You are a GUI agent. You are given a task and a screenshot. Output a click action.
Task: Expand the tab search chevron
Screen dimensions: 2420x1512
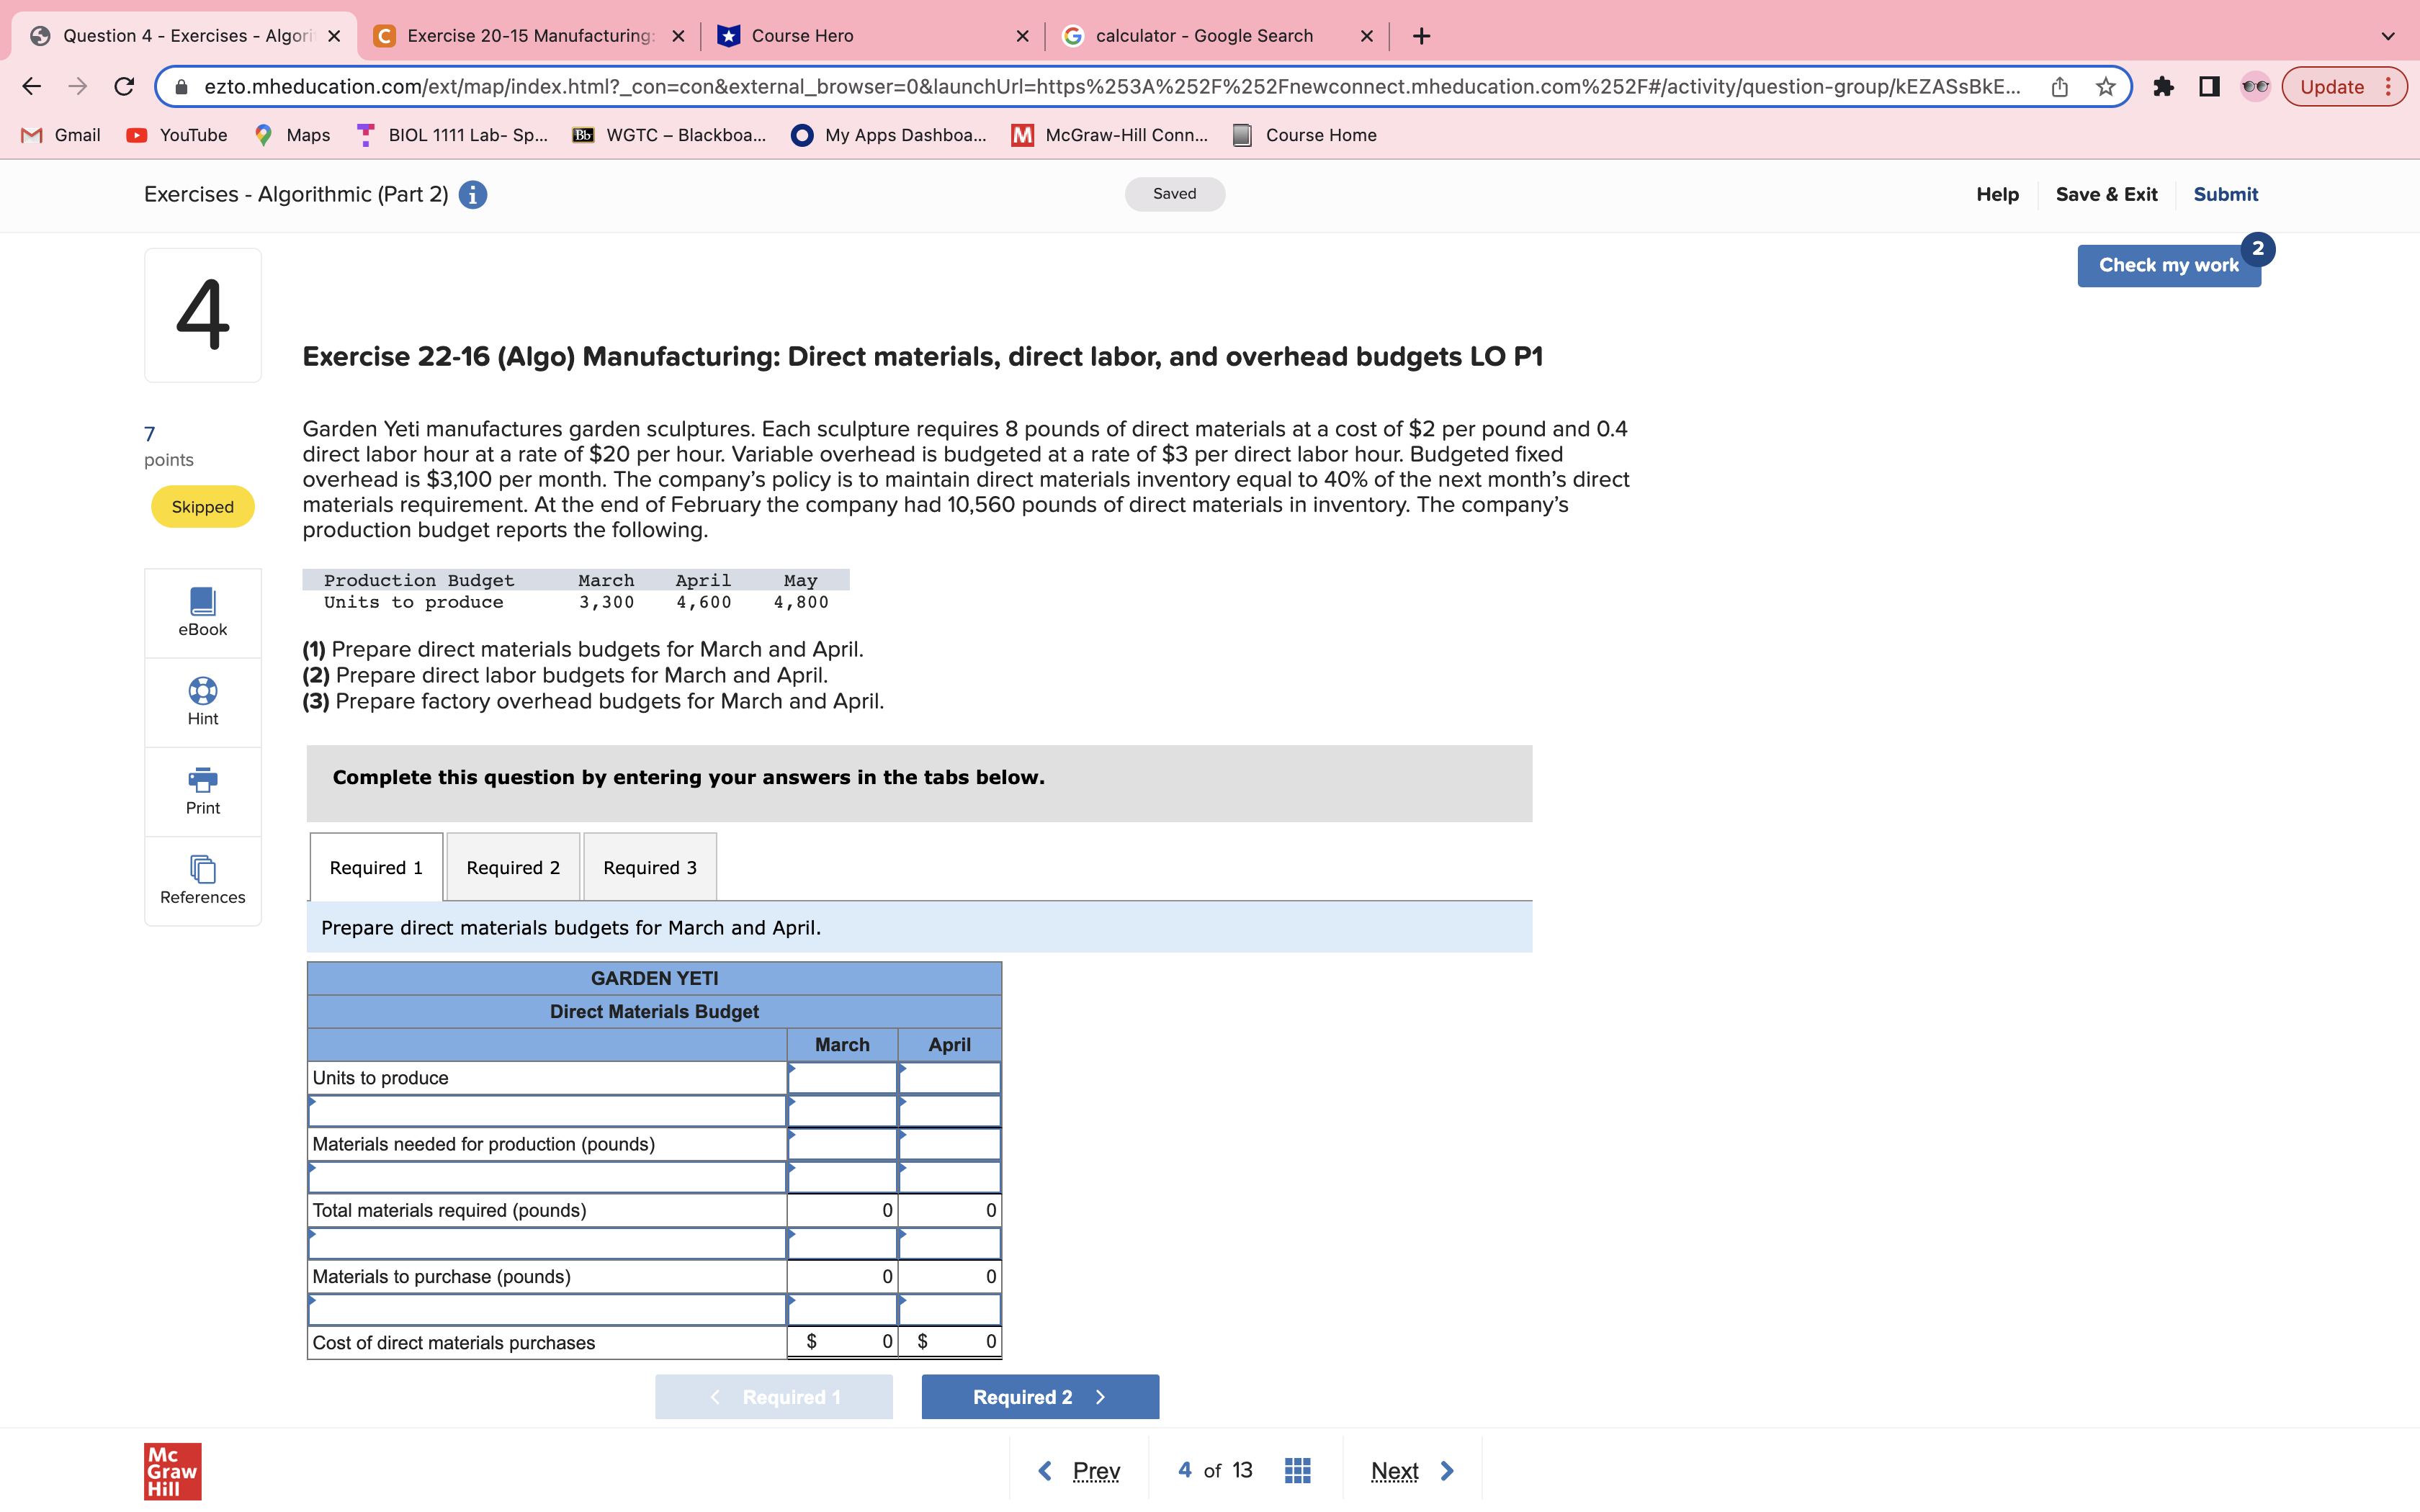tap(2388, 36)
